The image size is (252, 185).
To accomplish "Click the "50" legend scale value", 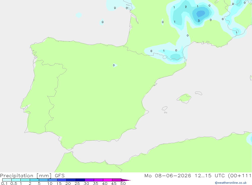I will pos(123,183).
